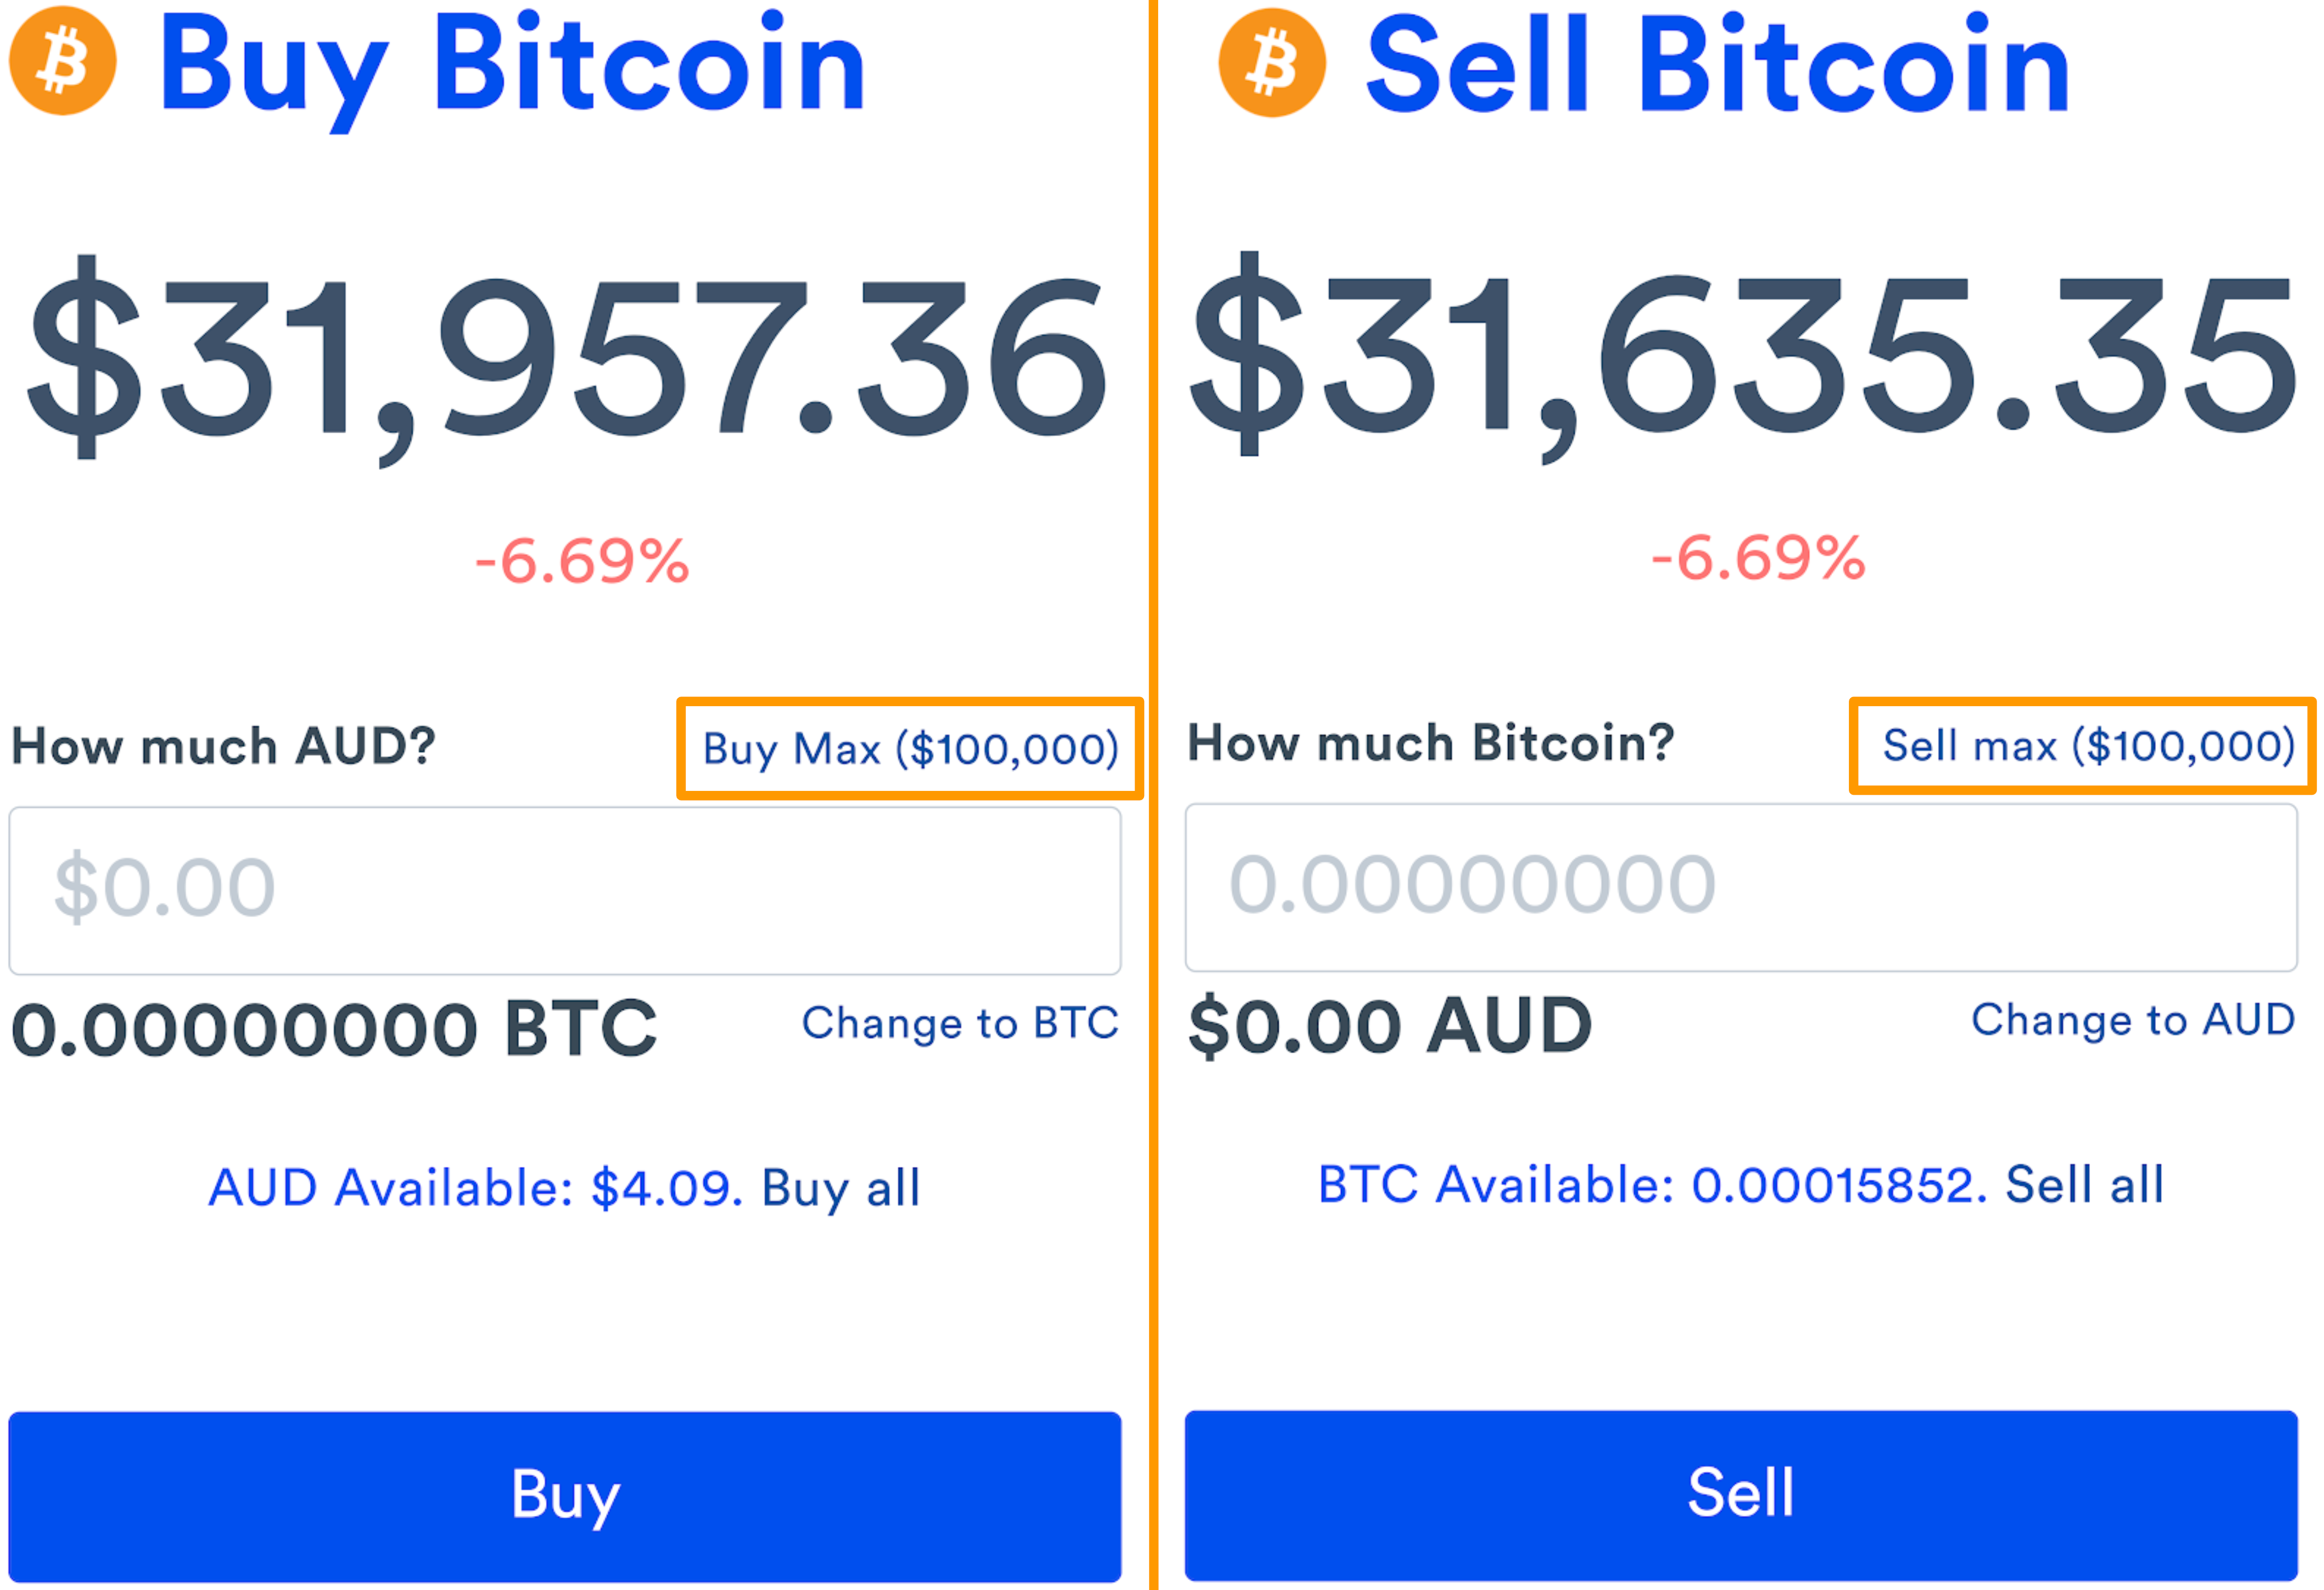Viewport: 2324px width, 1590px height.
Task: Focus the AUD amount field showing $0.00
Action: coord(565,890)
